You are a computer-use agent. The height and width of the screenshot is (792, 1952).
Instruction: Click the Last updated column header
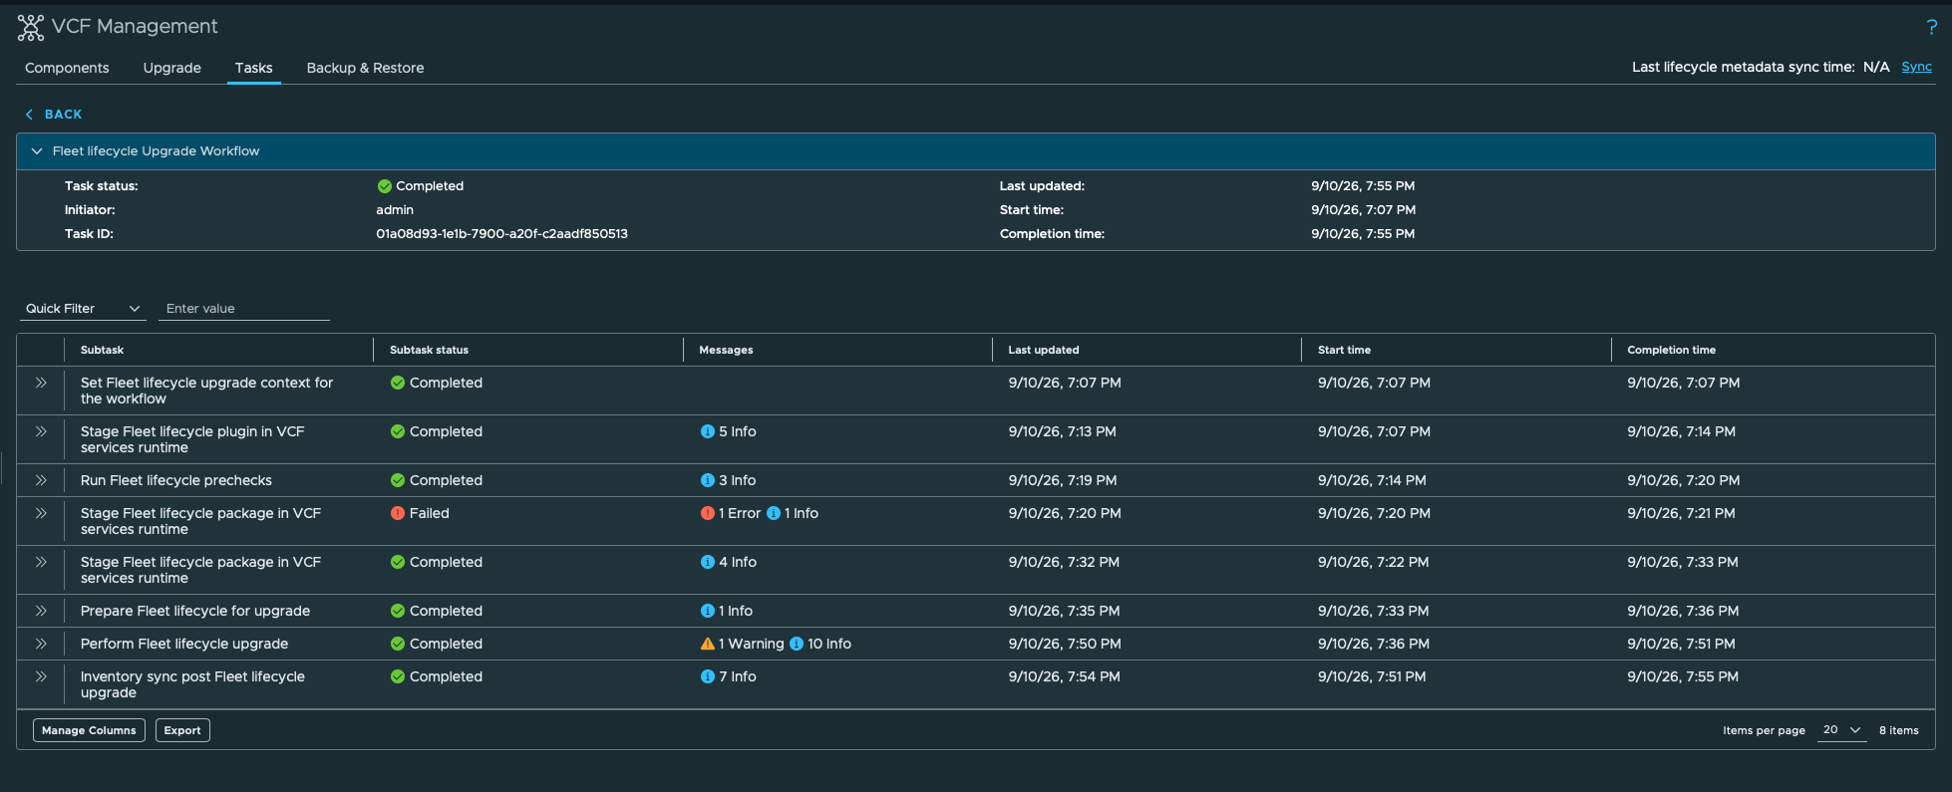pyautogui.click(x=1043, y=350)
